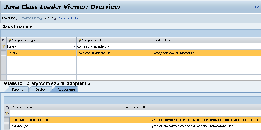Image resolution: width=261 pixels, height=130 pixels.
Task: Click the select-all icon in Class Loaders table
Action: tap(4, 40)
